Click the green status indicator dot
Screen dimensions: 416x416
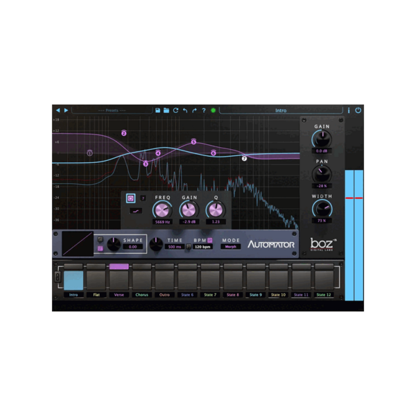click(x=213, y=110)
